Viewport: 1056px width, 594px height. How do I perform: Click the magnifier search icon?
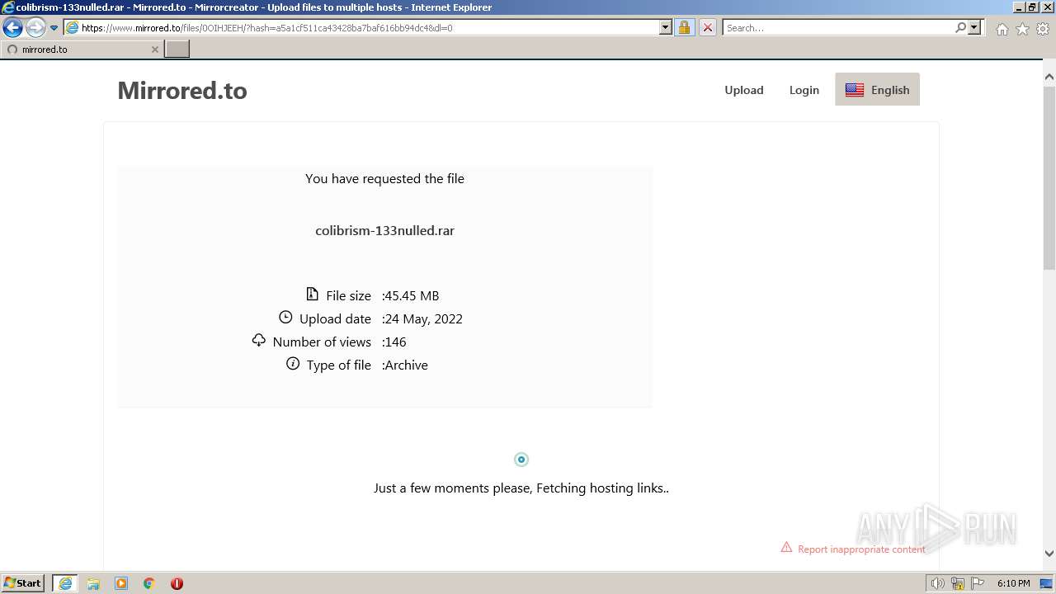point(960,27)
